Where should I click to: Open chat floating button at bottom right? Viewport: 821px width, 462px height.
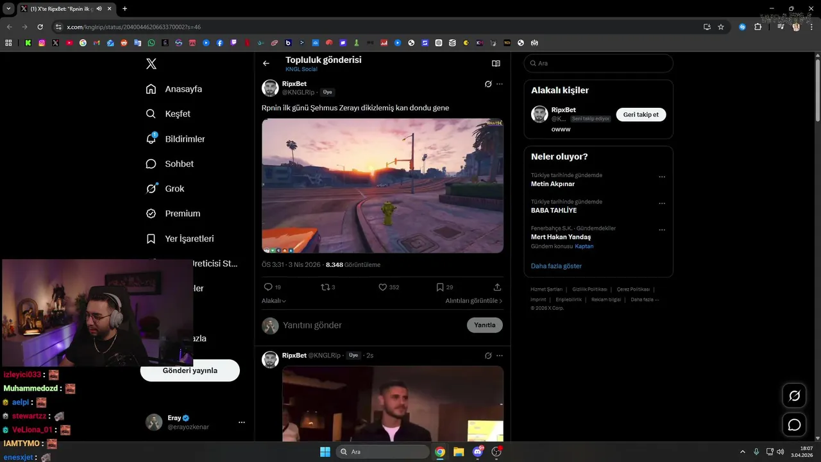(794, 425)
